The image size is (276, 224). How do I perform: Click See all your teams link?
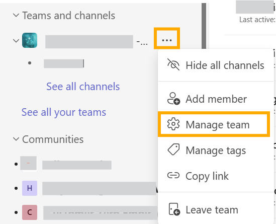point(64,112)
